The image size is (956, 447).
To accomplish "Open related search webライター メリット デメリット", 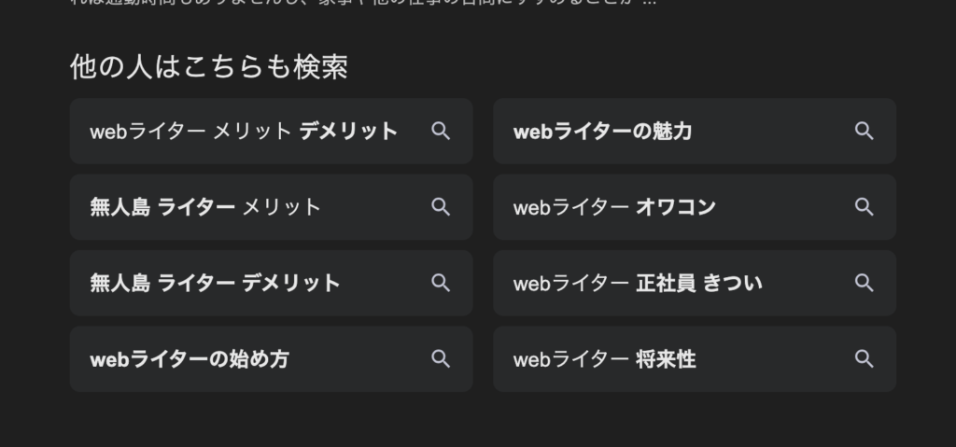I will (272, 131).
